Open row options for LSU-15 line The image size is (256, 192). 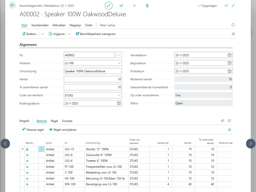[x=41, y=149]
